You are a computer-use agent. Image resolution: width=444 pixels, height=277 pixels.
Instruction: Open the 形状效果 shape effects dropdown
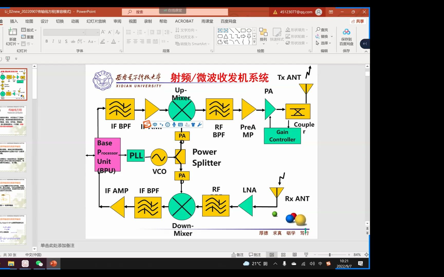click(297, 43)
